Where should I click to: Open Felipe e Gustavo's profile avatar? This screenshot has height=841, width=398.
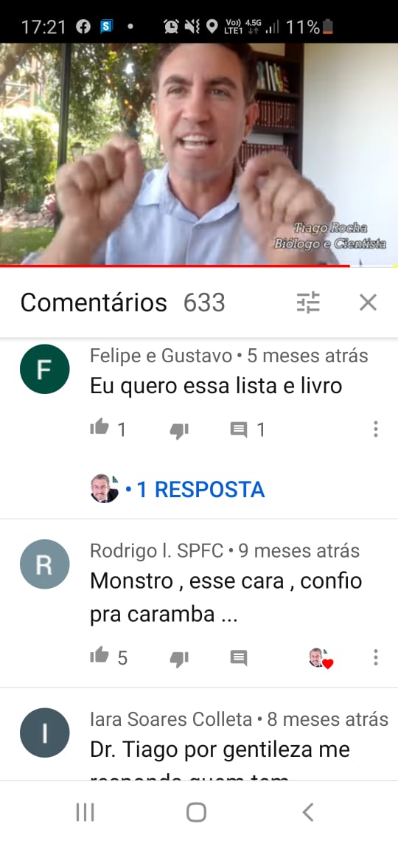[x=44, y=369]
